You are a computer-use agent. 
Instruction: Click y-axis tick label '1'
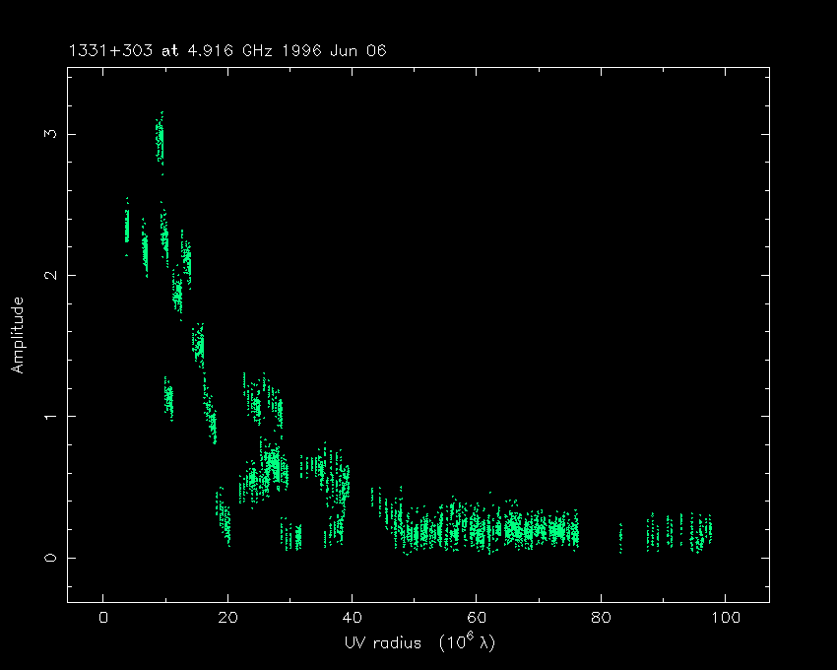click(47, 416)
